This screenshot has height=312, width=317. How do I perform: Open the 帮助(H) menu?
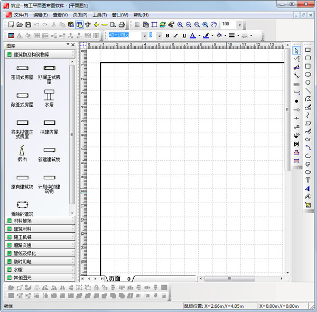pyautogui.click(x=141, y=15)
